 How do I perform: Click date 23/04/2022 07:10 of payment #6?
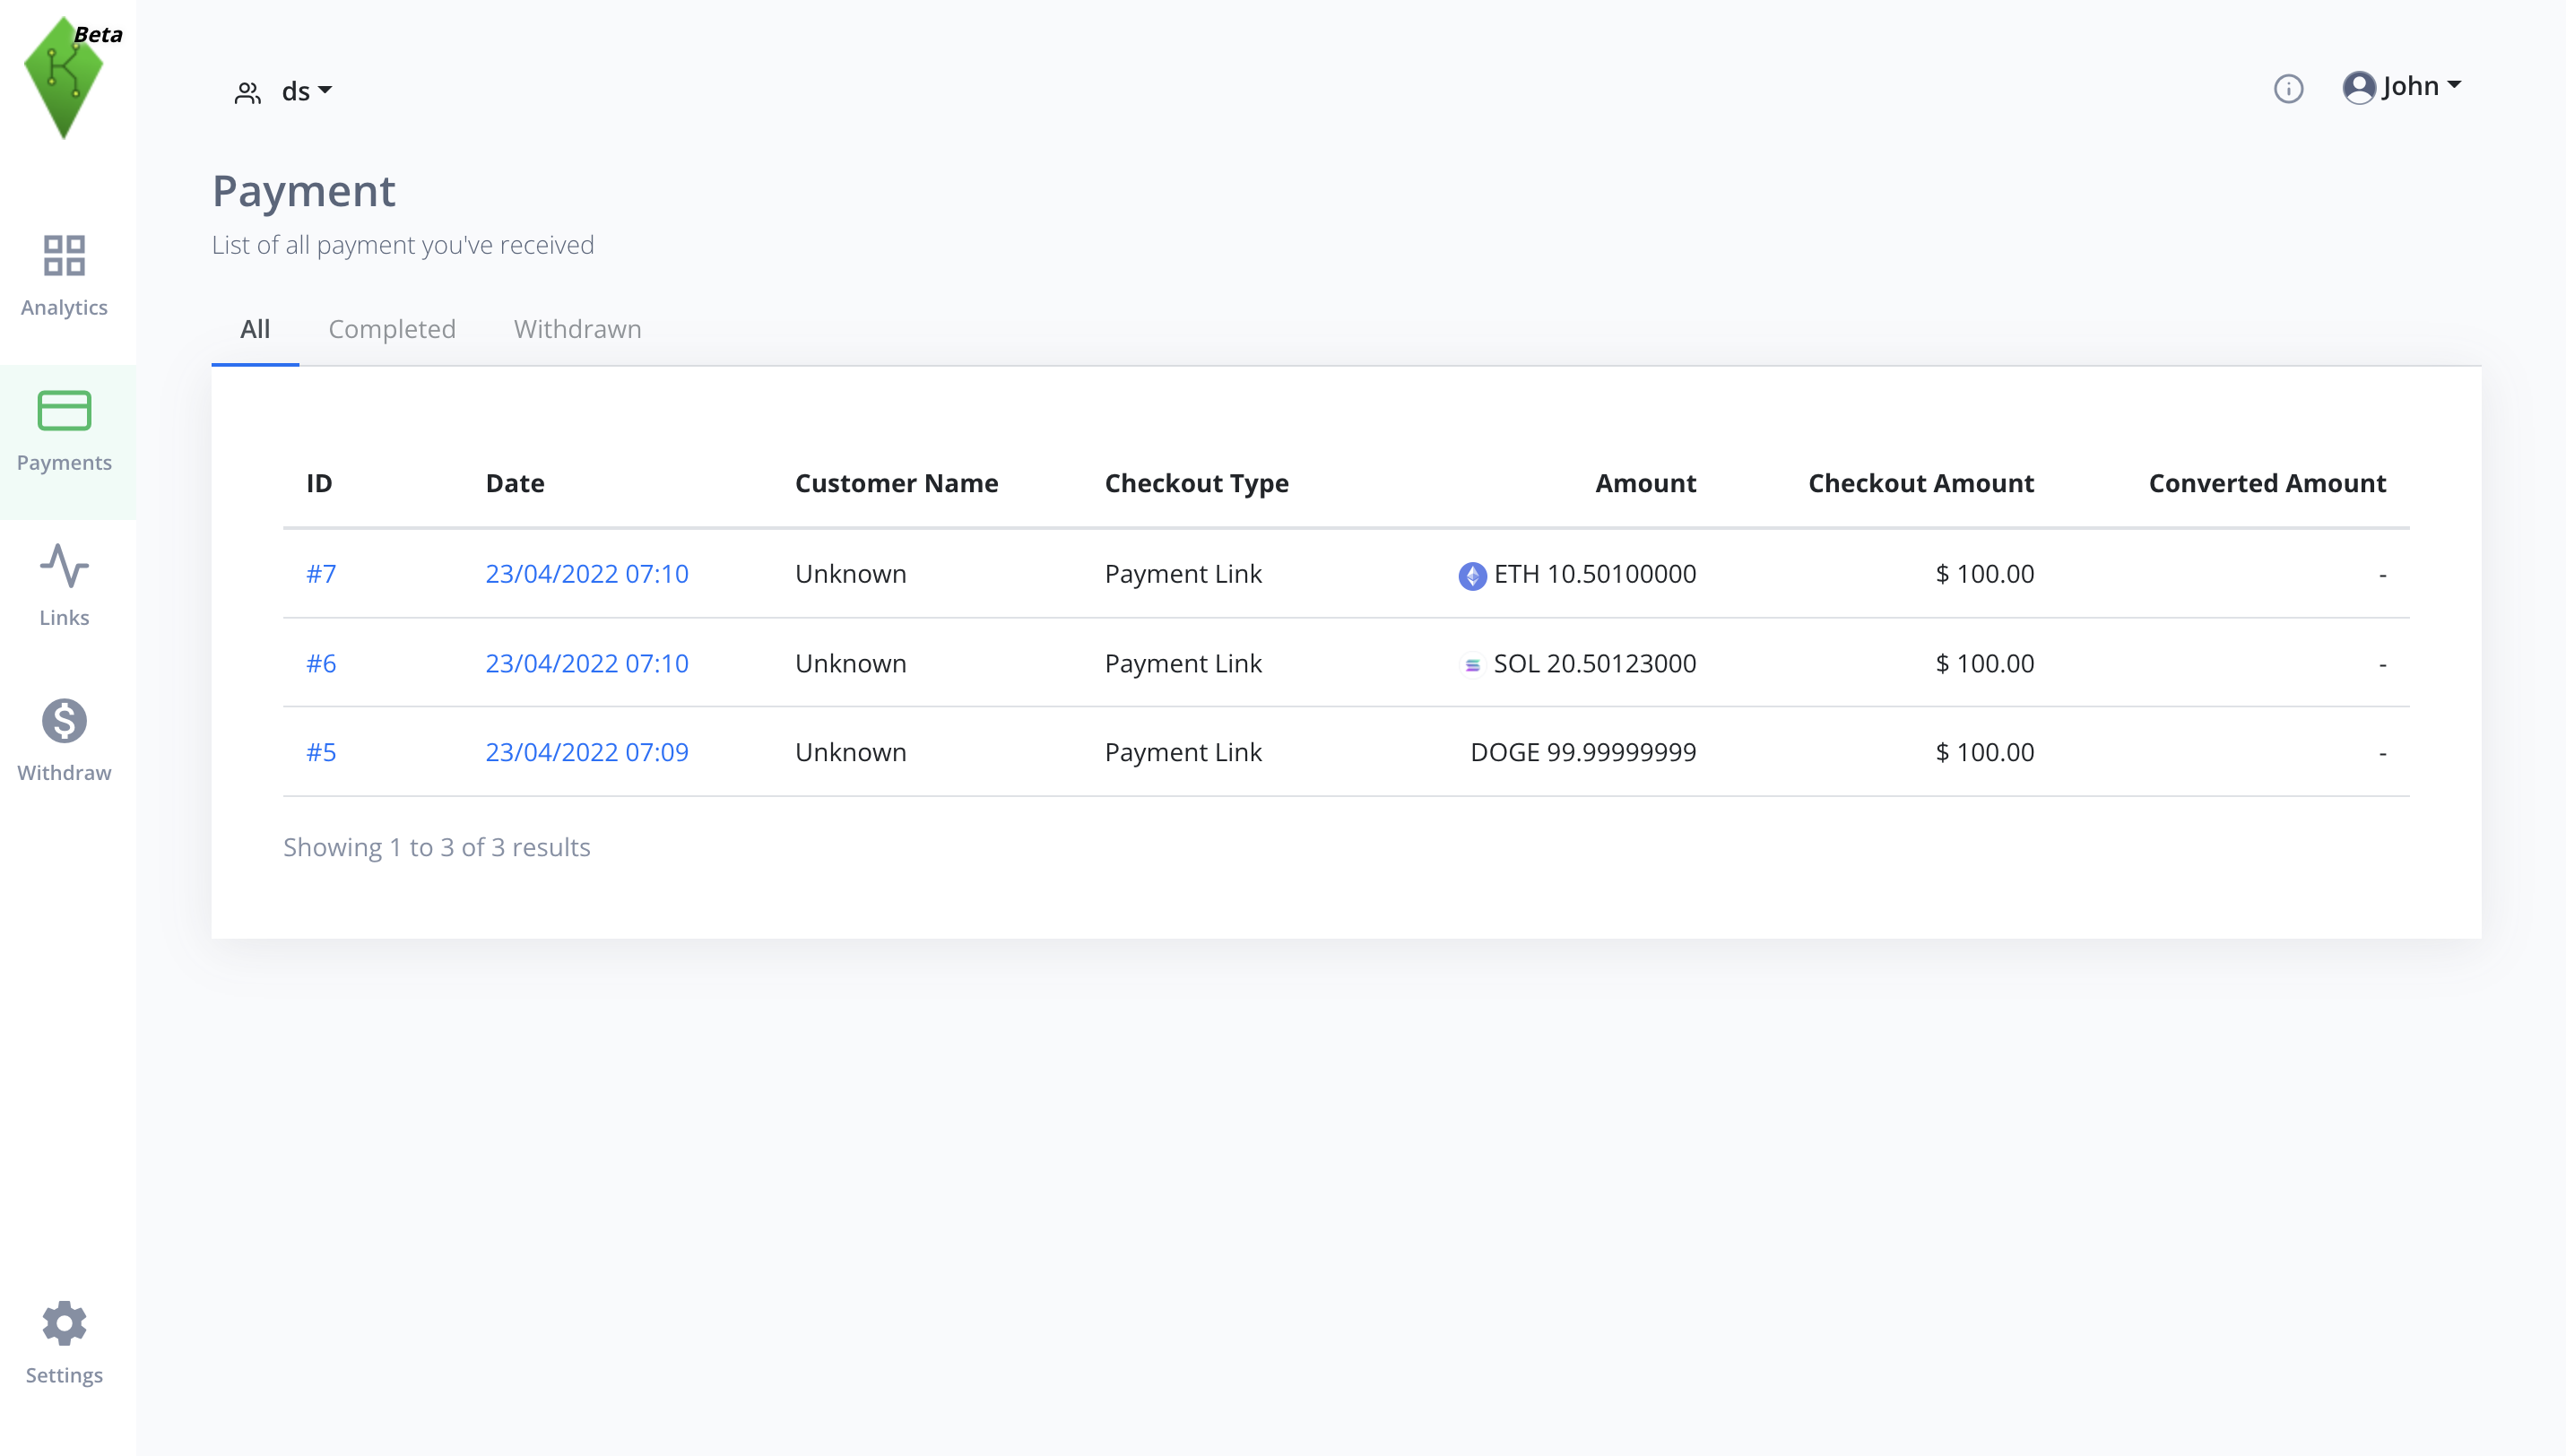[587, 663]
